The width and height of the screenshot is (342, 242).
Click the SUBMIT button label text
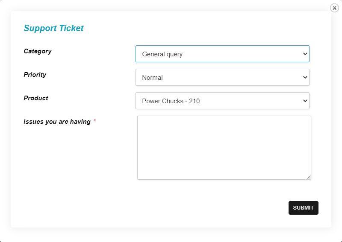(303, 208)
